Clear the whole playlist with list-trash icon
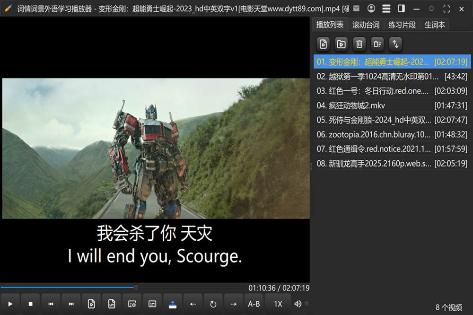This screenshot has height=315, width=473. [377, 44]
